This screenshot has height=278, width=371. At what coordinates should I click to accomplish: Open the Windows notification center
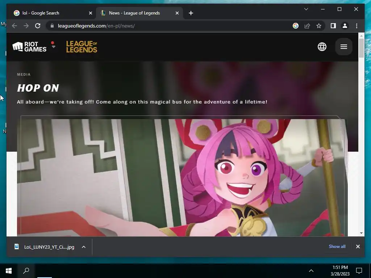coord(359,271)
